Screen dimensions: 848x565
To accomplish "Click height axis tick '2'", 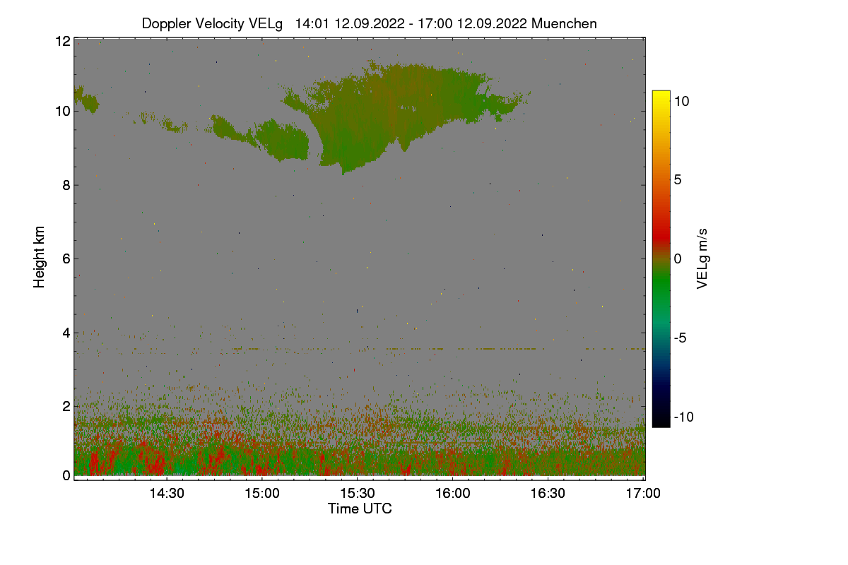I will (66, 405).
